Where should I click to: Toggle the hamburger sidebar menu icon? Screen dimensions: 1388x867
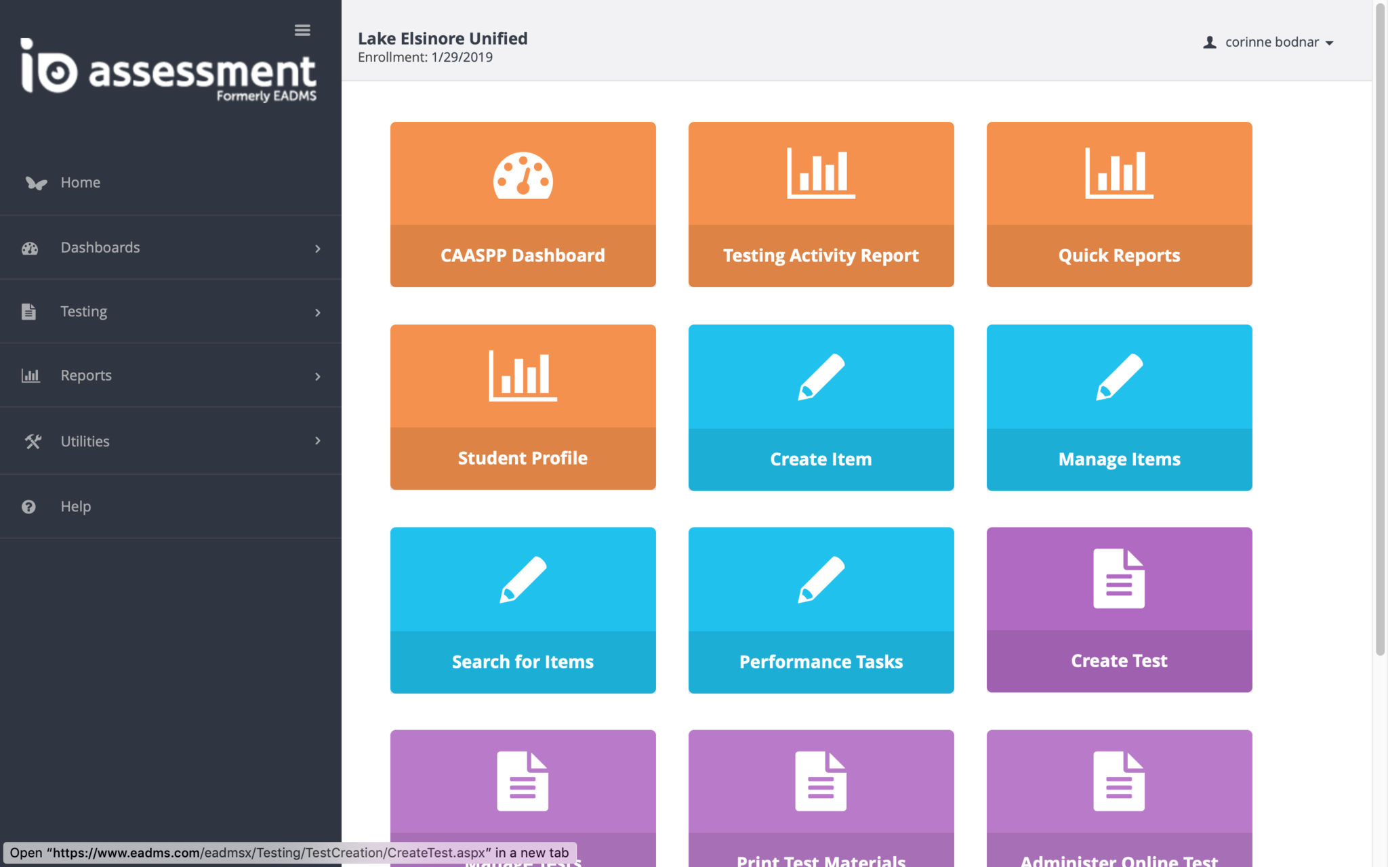coord(302,30)
